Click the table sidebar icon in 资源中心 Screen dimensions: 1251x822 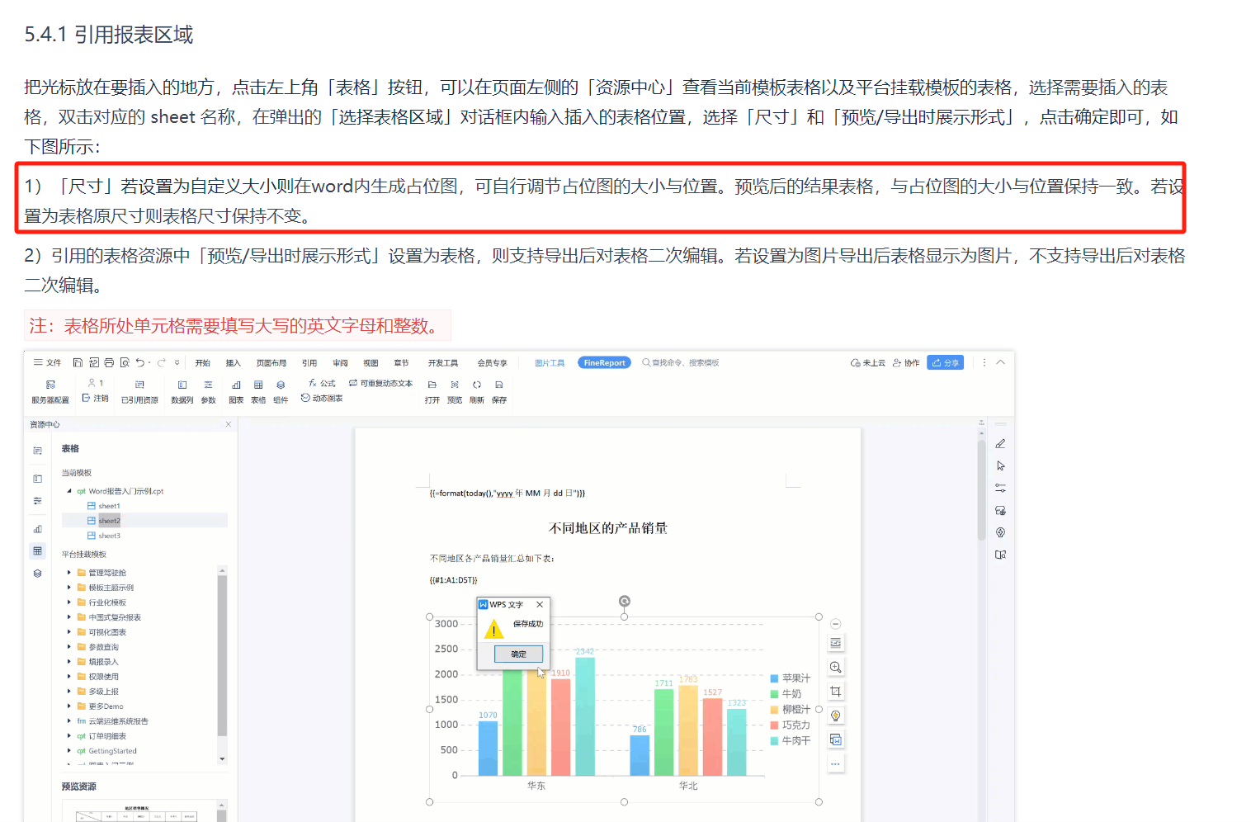coord(37,550)
